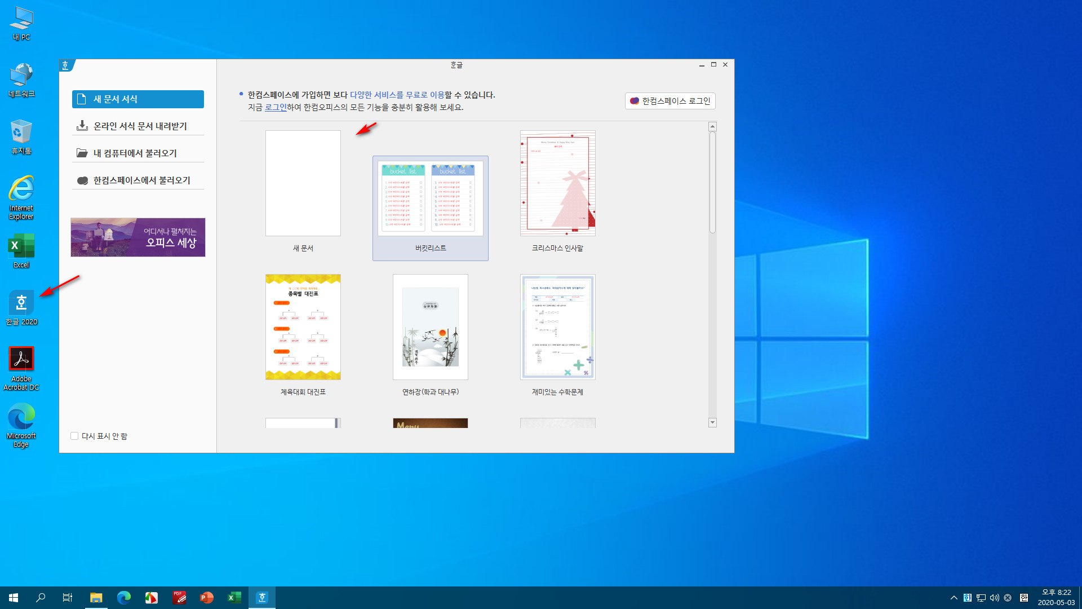Screen dimensions: 1082x609
Task: Click the taskbar search icon
Action: 41,598
